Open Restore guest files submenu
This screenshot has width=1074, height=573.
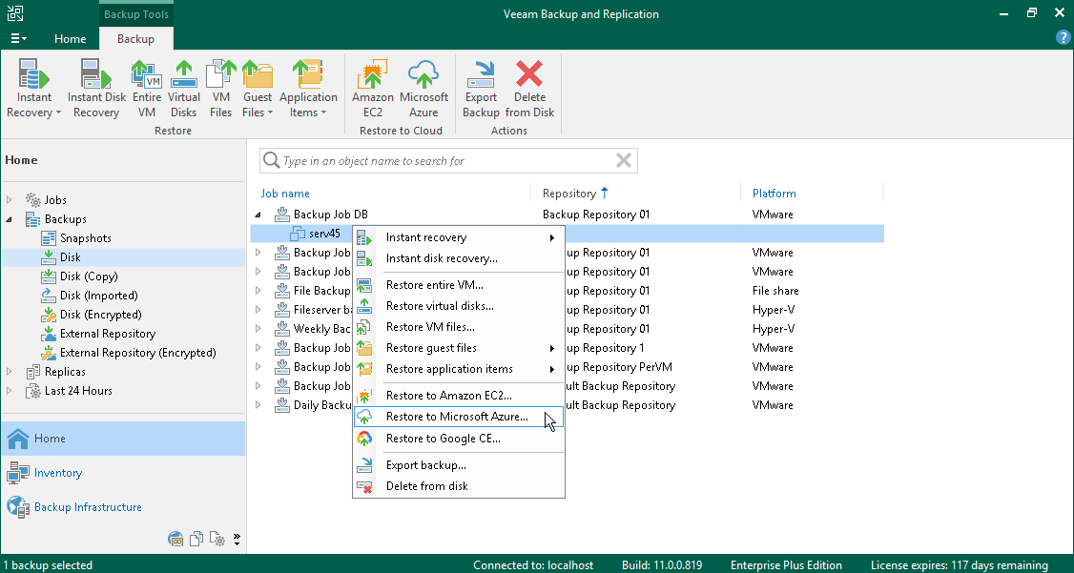[458, 348]
